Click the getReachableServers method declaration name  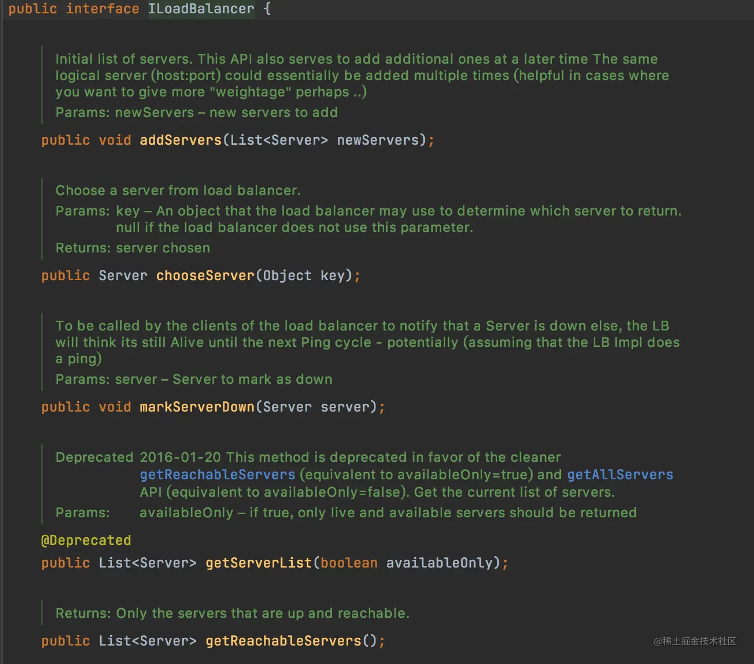pyautogui.click(x=283, y=641)
